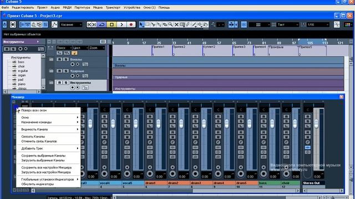
Task: Record-enable the Инструменты folder track
Action: 73,87
